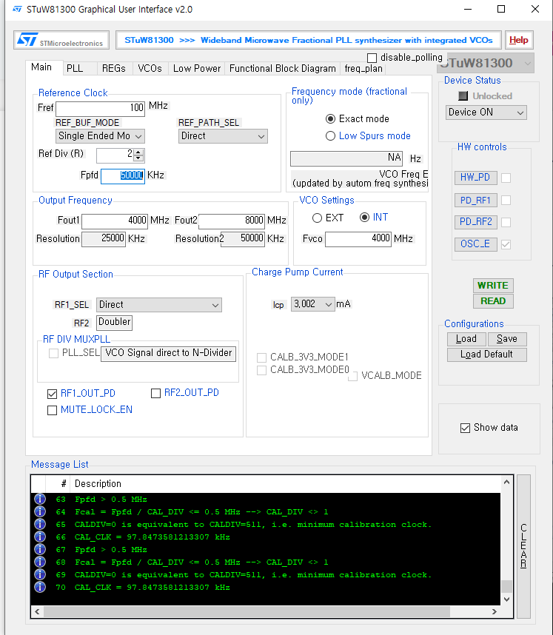The height and width of the screenshot is (635, 553).
Task: Toggle the HW_PD checkbox
Action: tap(506, 178)
